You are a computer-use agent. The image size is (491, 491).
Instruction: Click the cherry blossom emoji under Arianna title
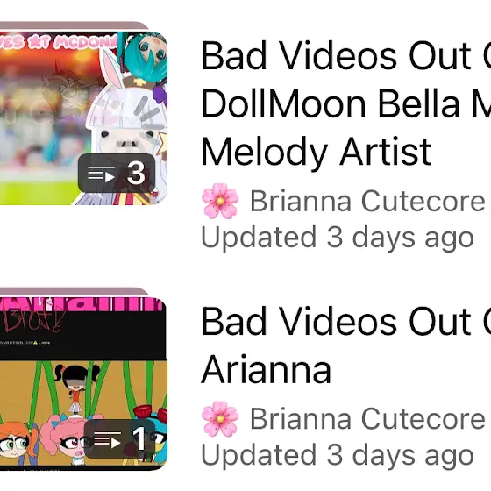point(220,419)
